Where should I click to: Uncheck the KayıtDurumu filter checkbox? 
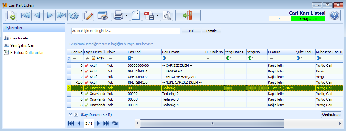76,114
